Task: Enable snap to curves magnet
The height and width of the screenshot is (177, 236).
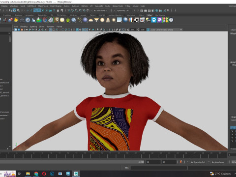Action: click(x=73, y=10)
